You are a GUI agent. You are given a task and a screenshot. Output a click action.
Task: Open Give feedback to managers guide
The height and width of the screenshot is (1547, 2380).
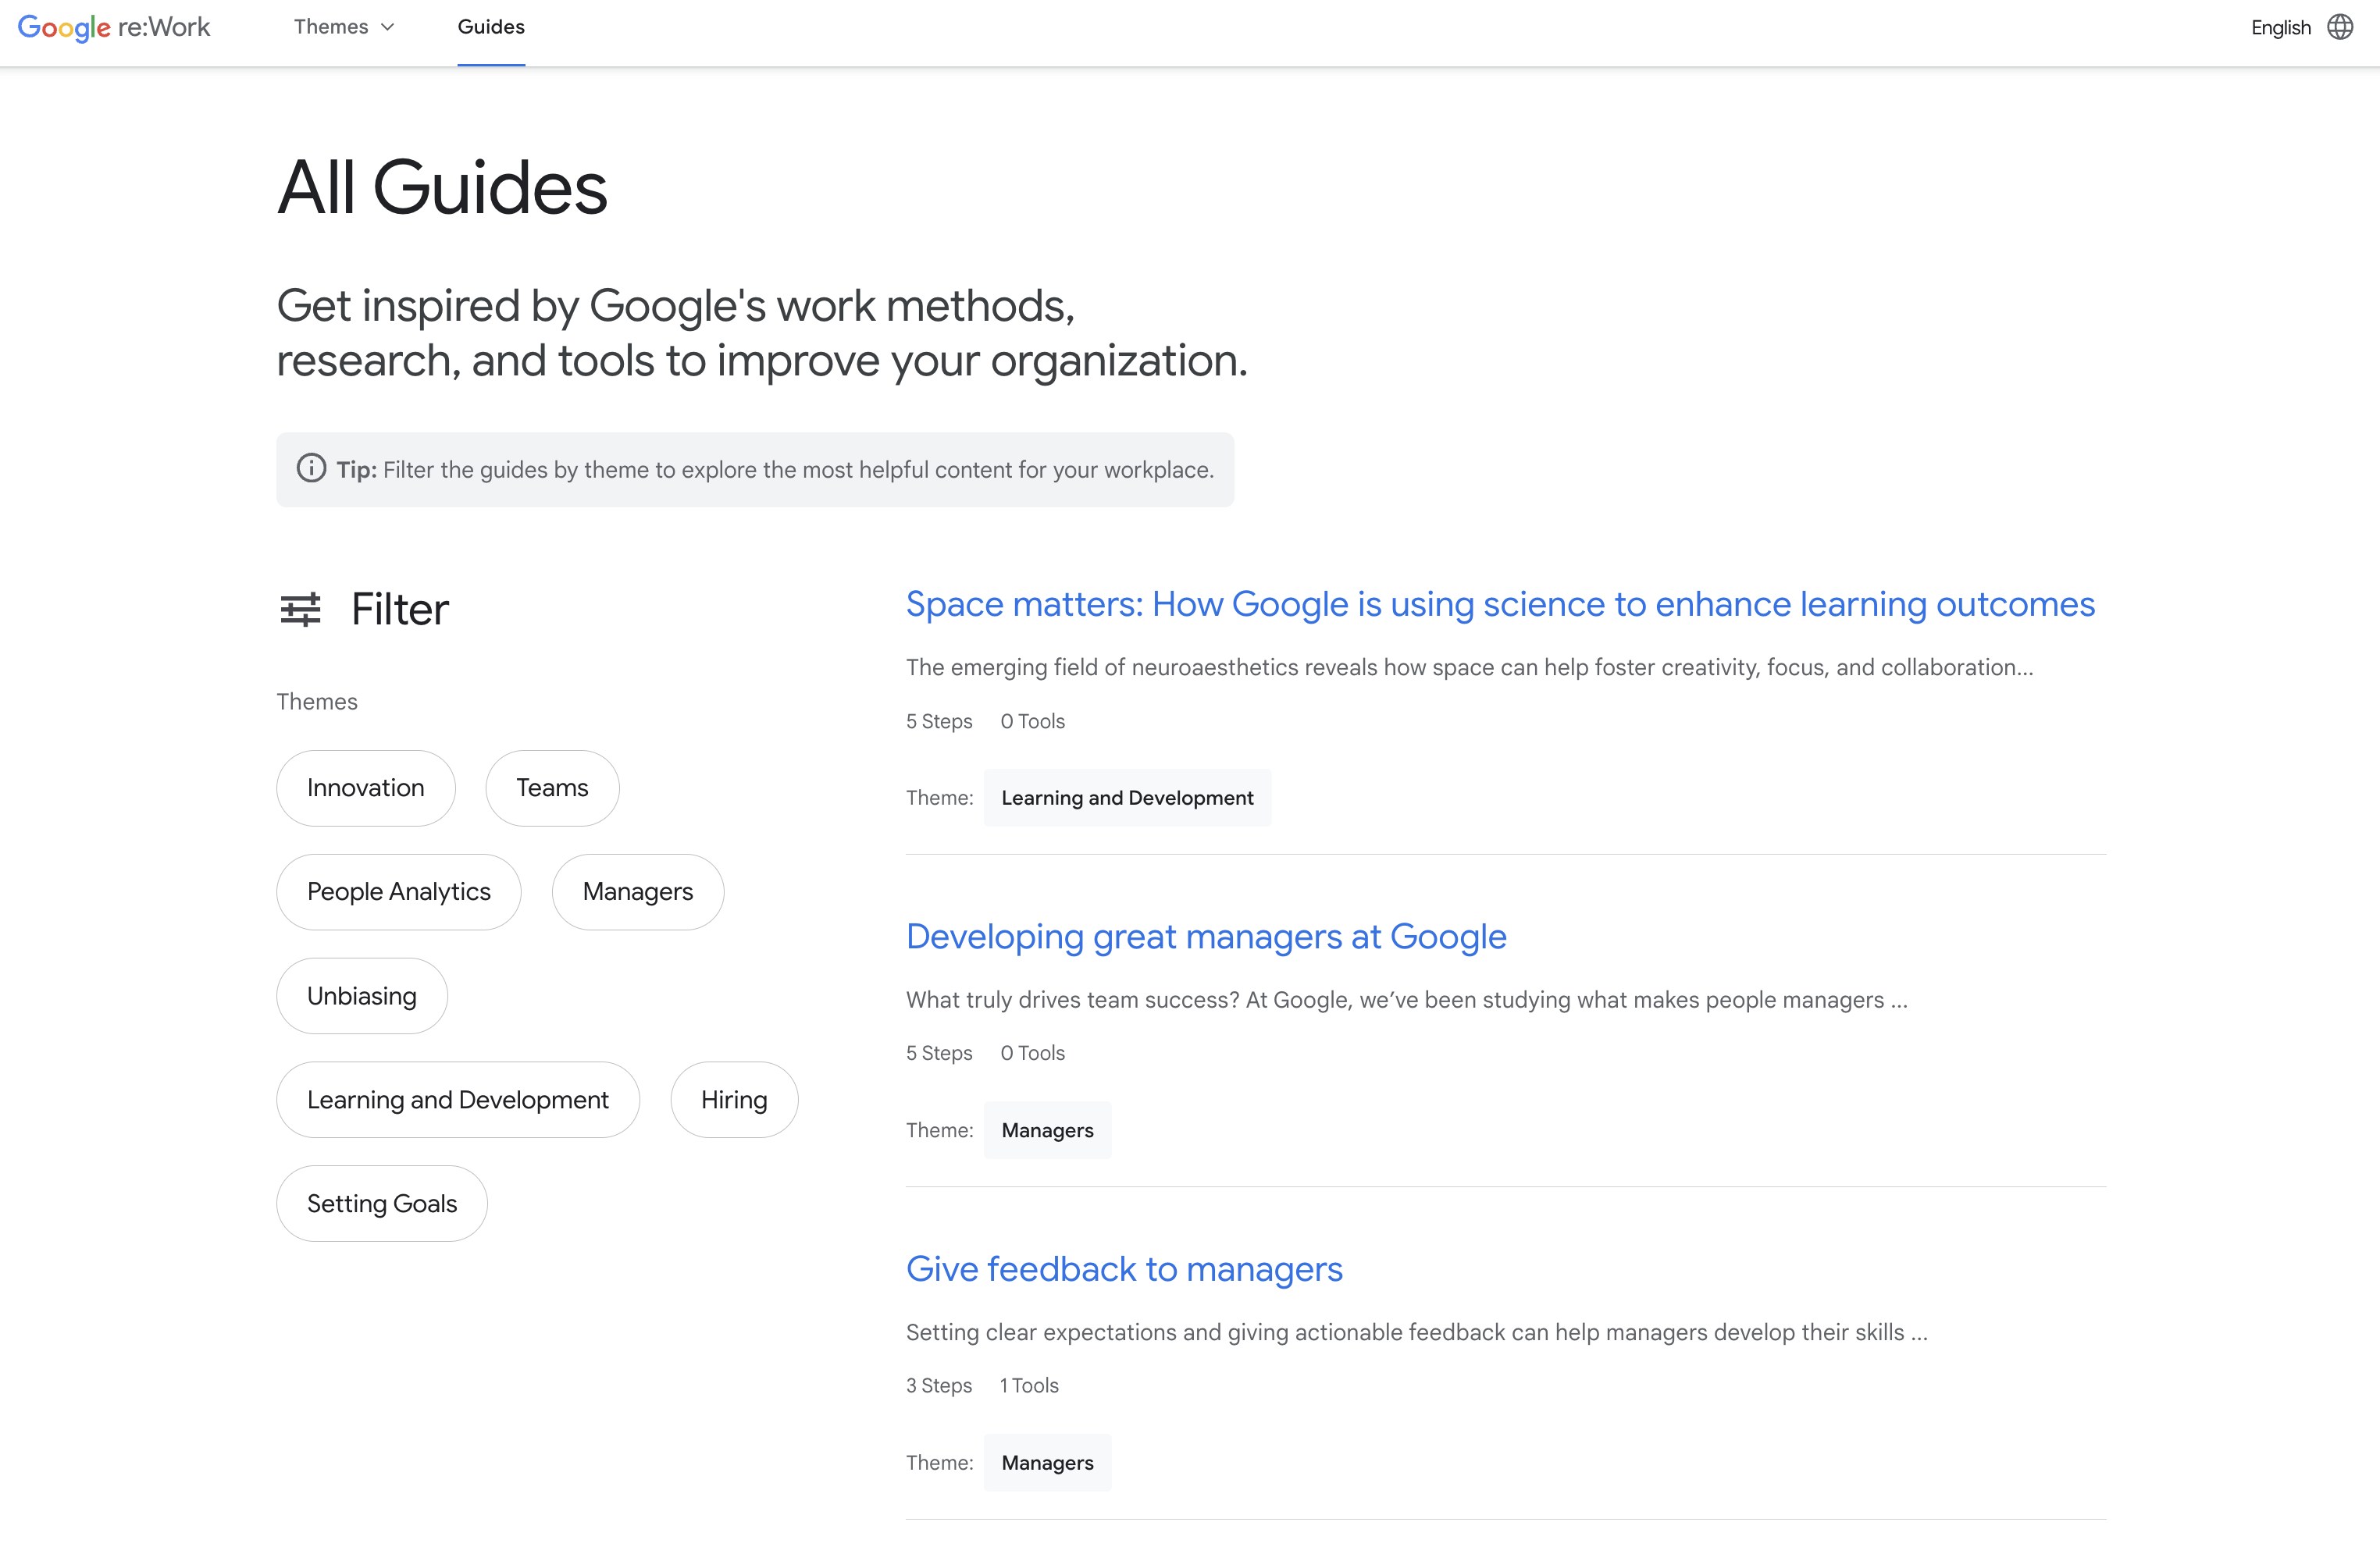point(1124,1269)
